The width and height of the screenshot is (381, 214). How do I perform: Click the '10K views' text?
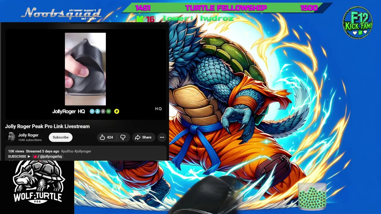[16, 151]
